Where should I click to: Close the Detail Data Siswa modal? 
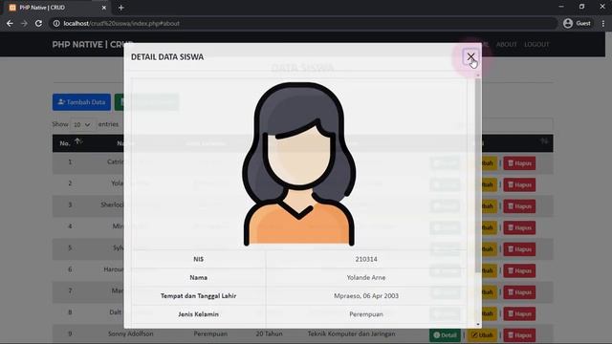(x=470, y=57)
